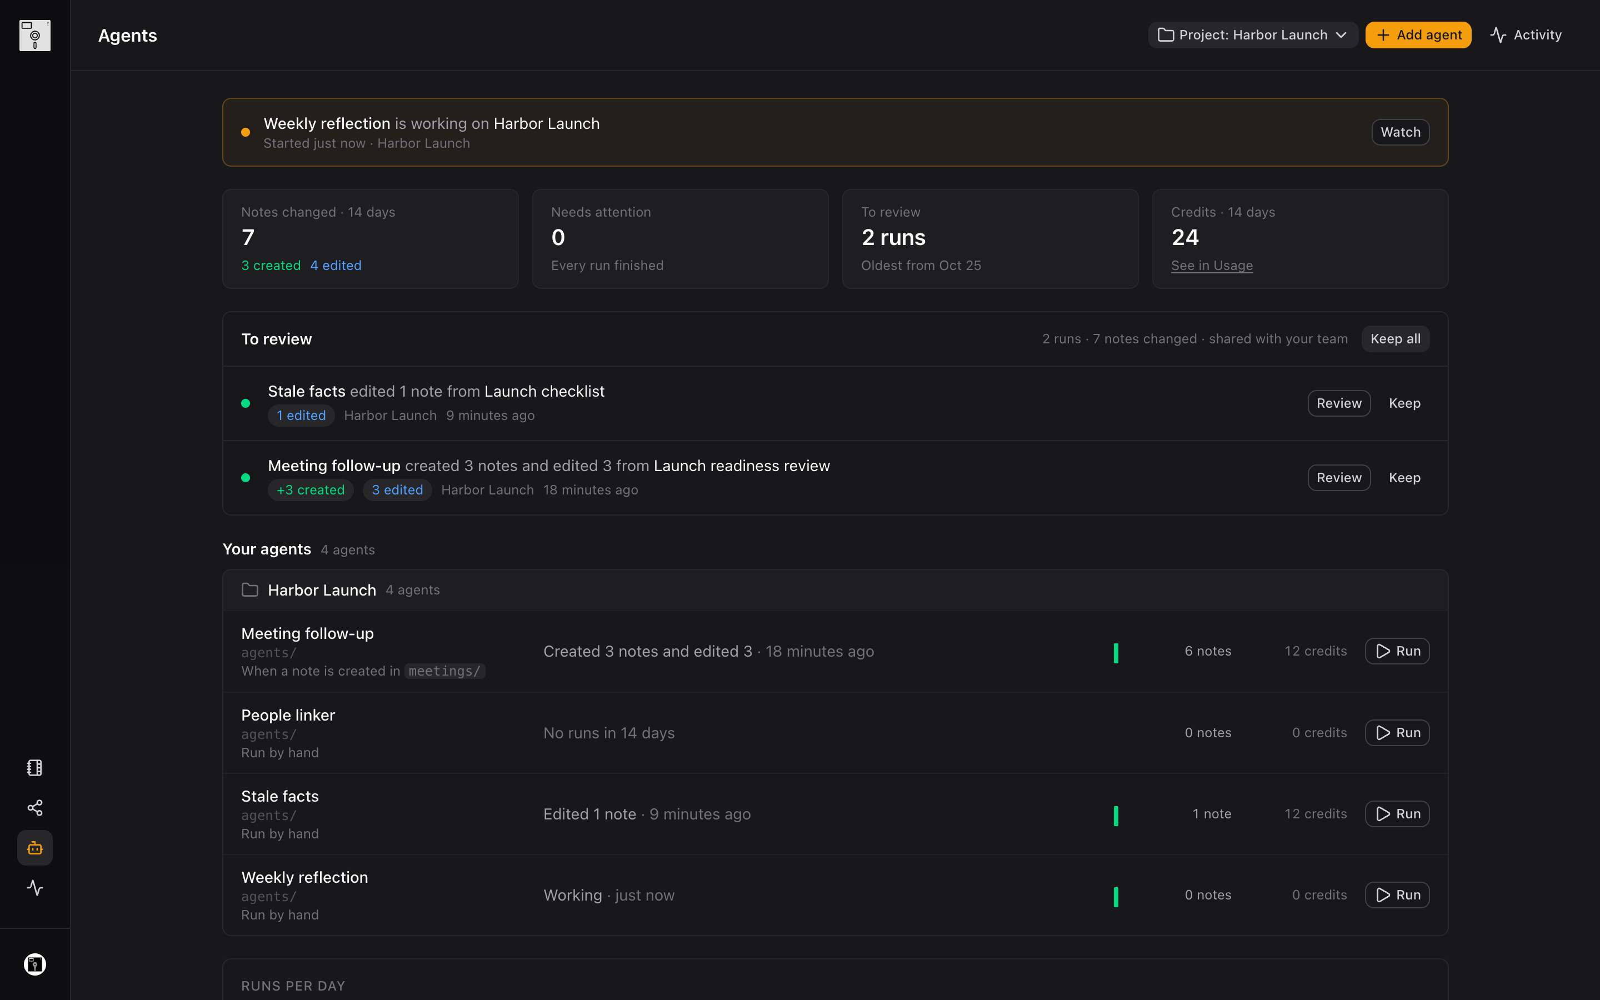The width and height of the screenshot is (1600, 1000).
Task: Click '3 created' in Notes changed card
Action: 271,265
